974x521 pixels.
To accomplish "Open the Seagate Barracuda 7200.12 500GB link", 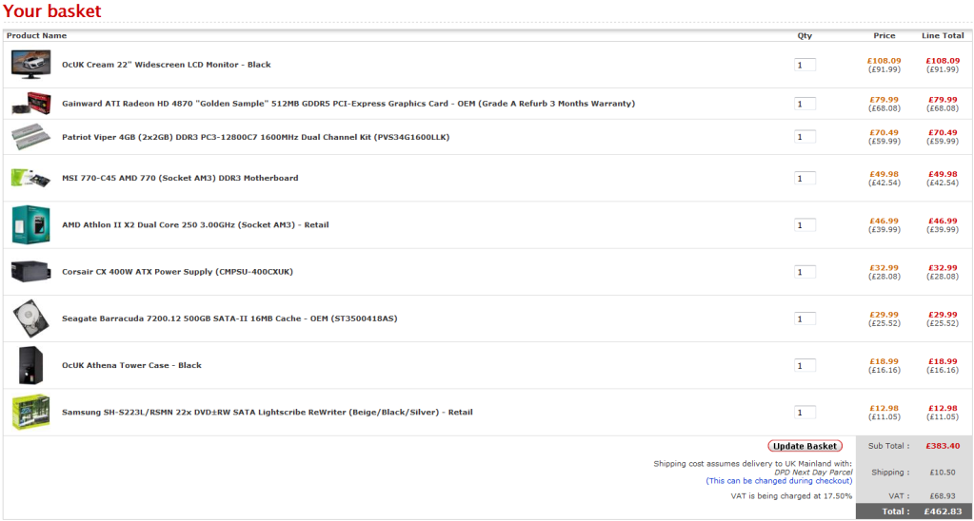I will click(229, 318).
